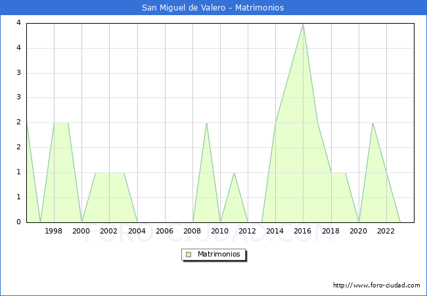Select the 2009 peak on the chart
This screenshot has width=427, height=296.
[206, 123]
